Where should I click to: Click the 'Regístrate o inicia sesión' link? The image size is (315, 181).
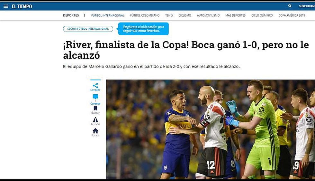click(x=140, y=27)
